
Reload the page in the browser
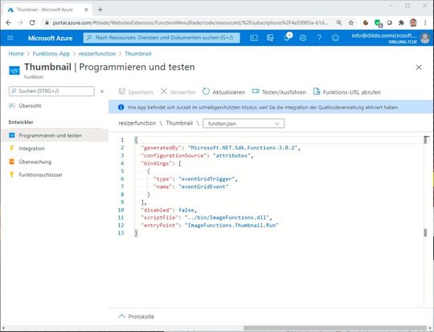pos(32,23)
